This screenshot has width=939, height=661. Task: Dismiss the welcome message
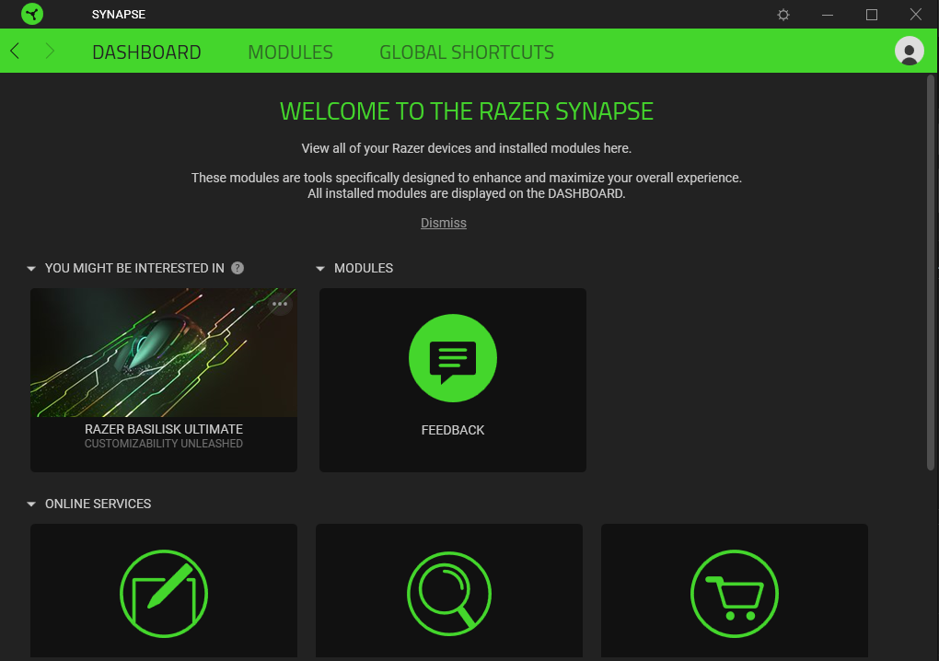point(443,223)
